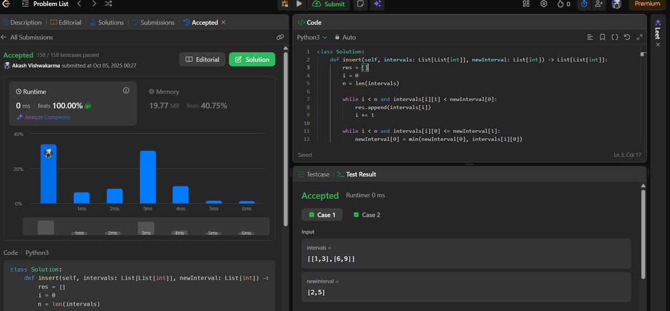Click the 'Ln 3, Col 17' status text
This screenshot has width=670, height=311.
click(x=628, y=155)
